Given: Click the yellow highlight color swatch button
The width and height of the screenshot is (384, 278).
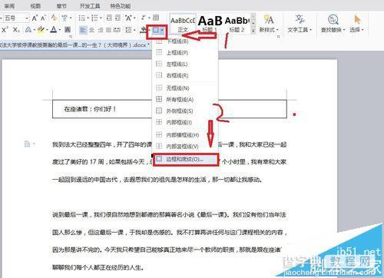Looking at the screenshot, I should pyautogui.click(x=41, y=30).
